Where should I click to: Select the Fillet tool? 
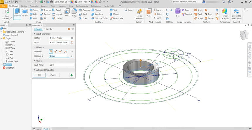74,13
